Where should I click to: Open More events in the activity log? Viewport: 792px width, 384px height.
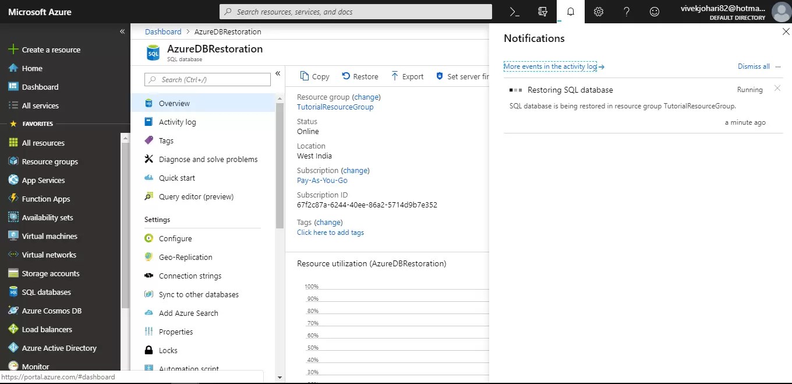[554, 66]
